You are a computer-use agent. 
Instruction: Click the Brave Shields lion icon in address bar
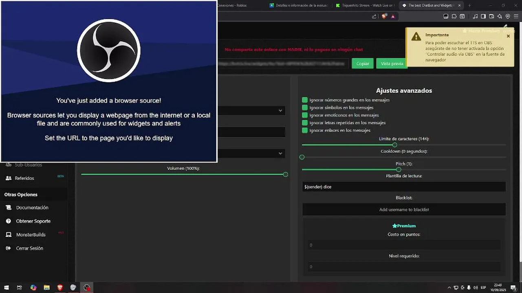(384, 16)
